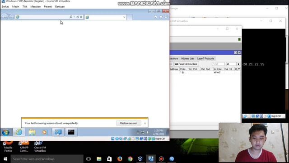Click the Windows 7 clock showing 4/24/2021
Screen dimensions: 289x163
click(158, 132)
